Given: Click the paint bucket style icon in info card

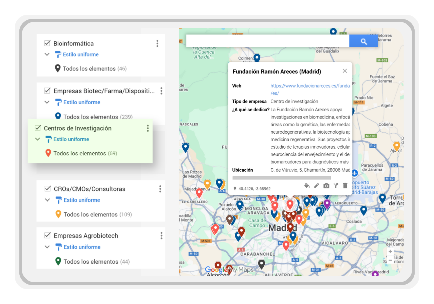Looking at the screenshot, I should [307, 185].
